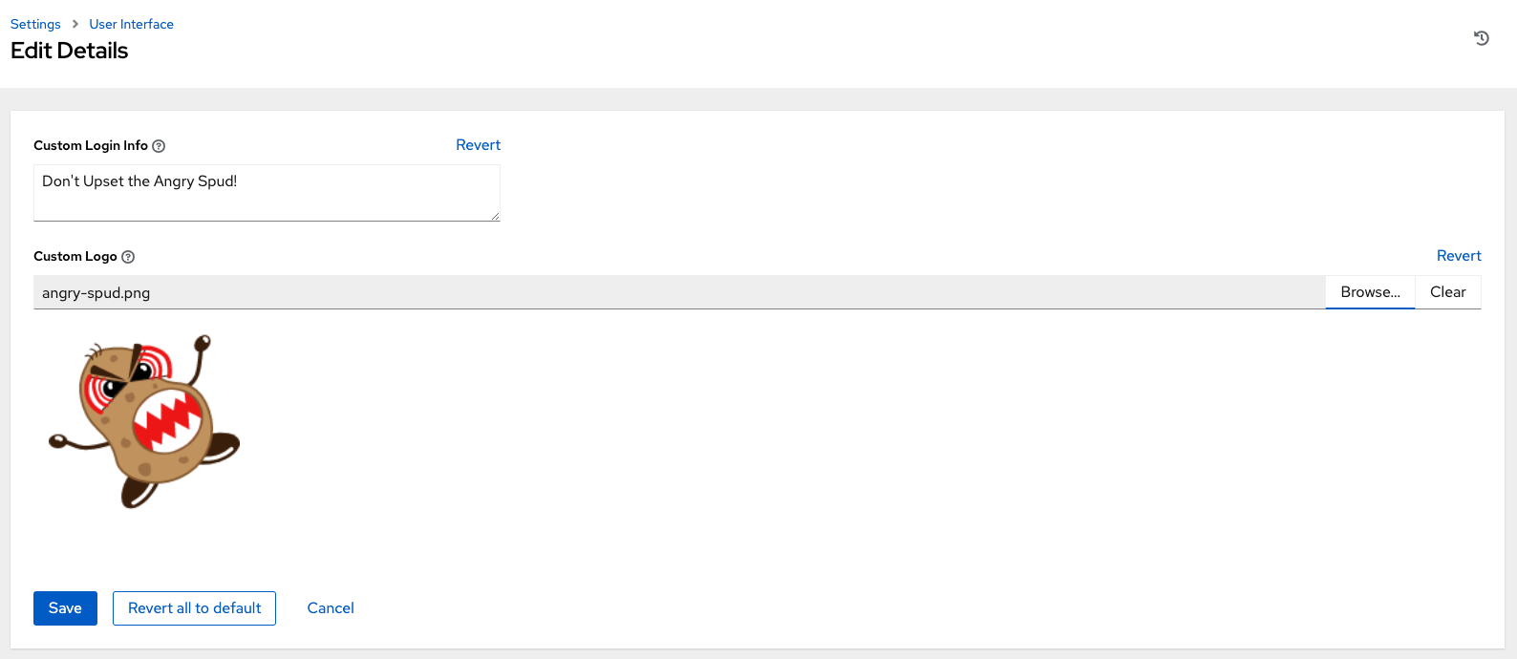Click the Custom Logo label
The image size is (1517, 659).
click(x=75, y=256)
